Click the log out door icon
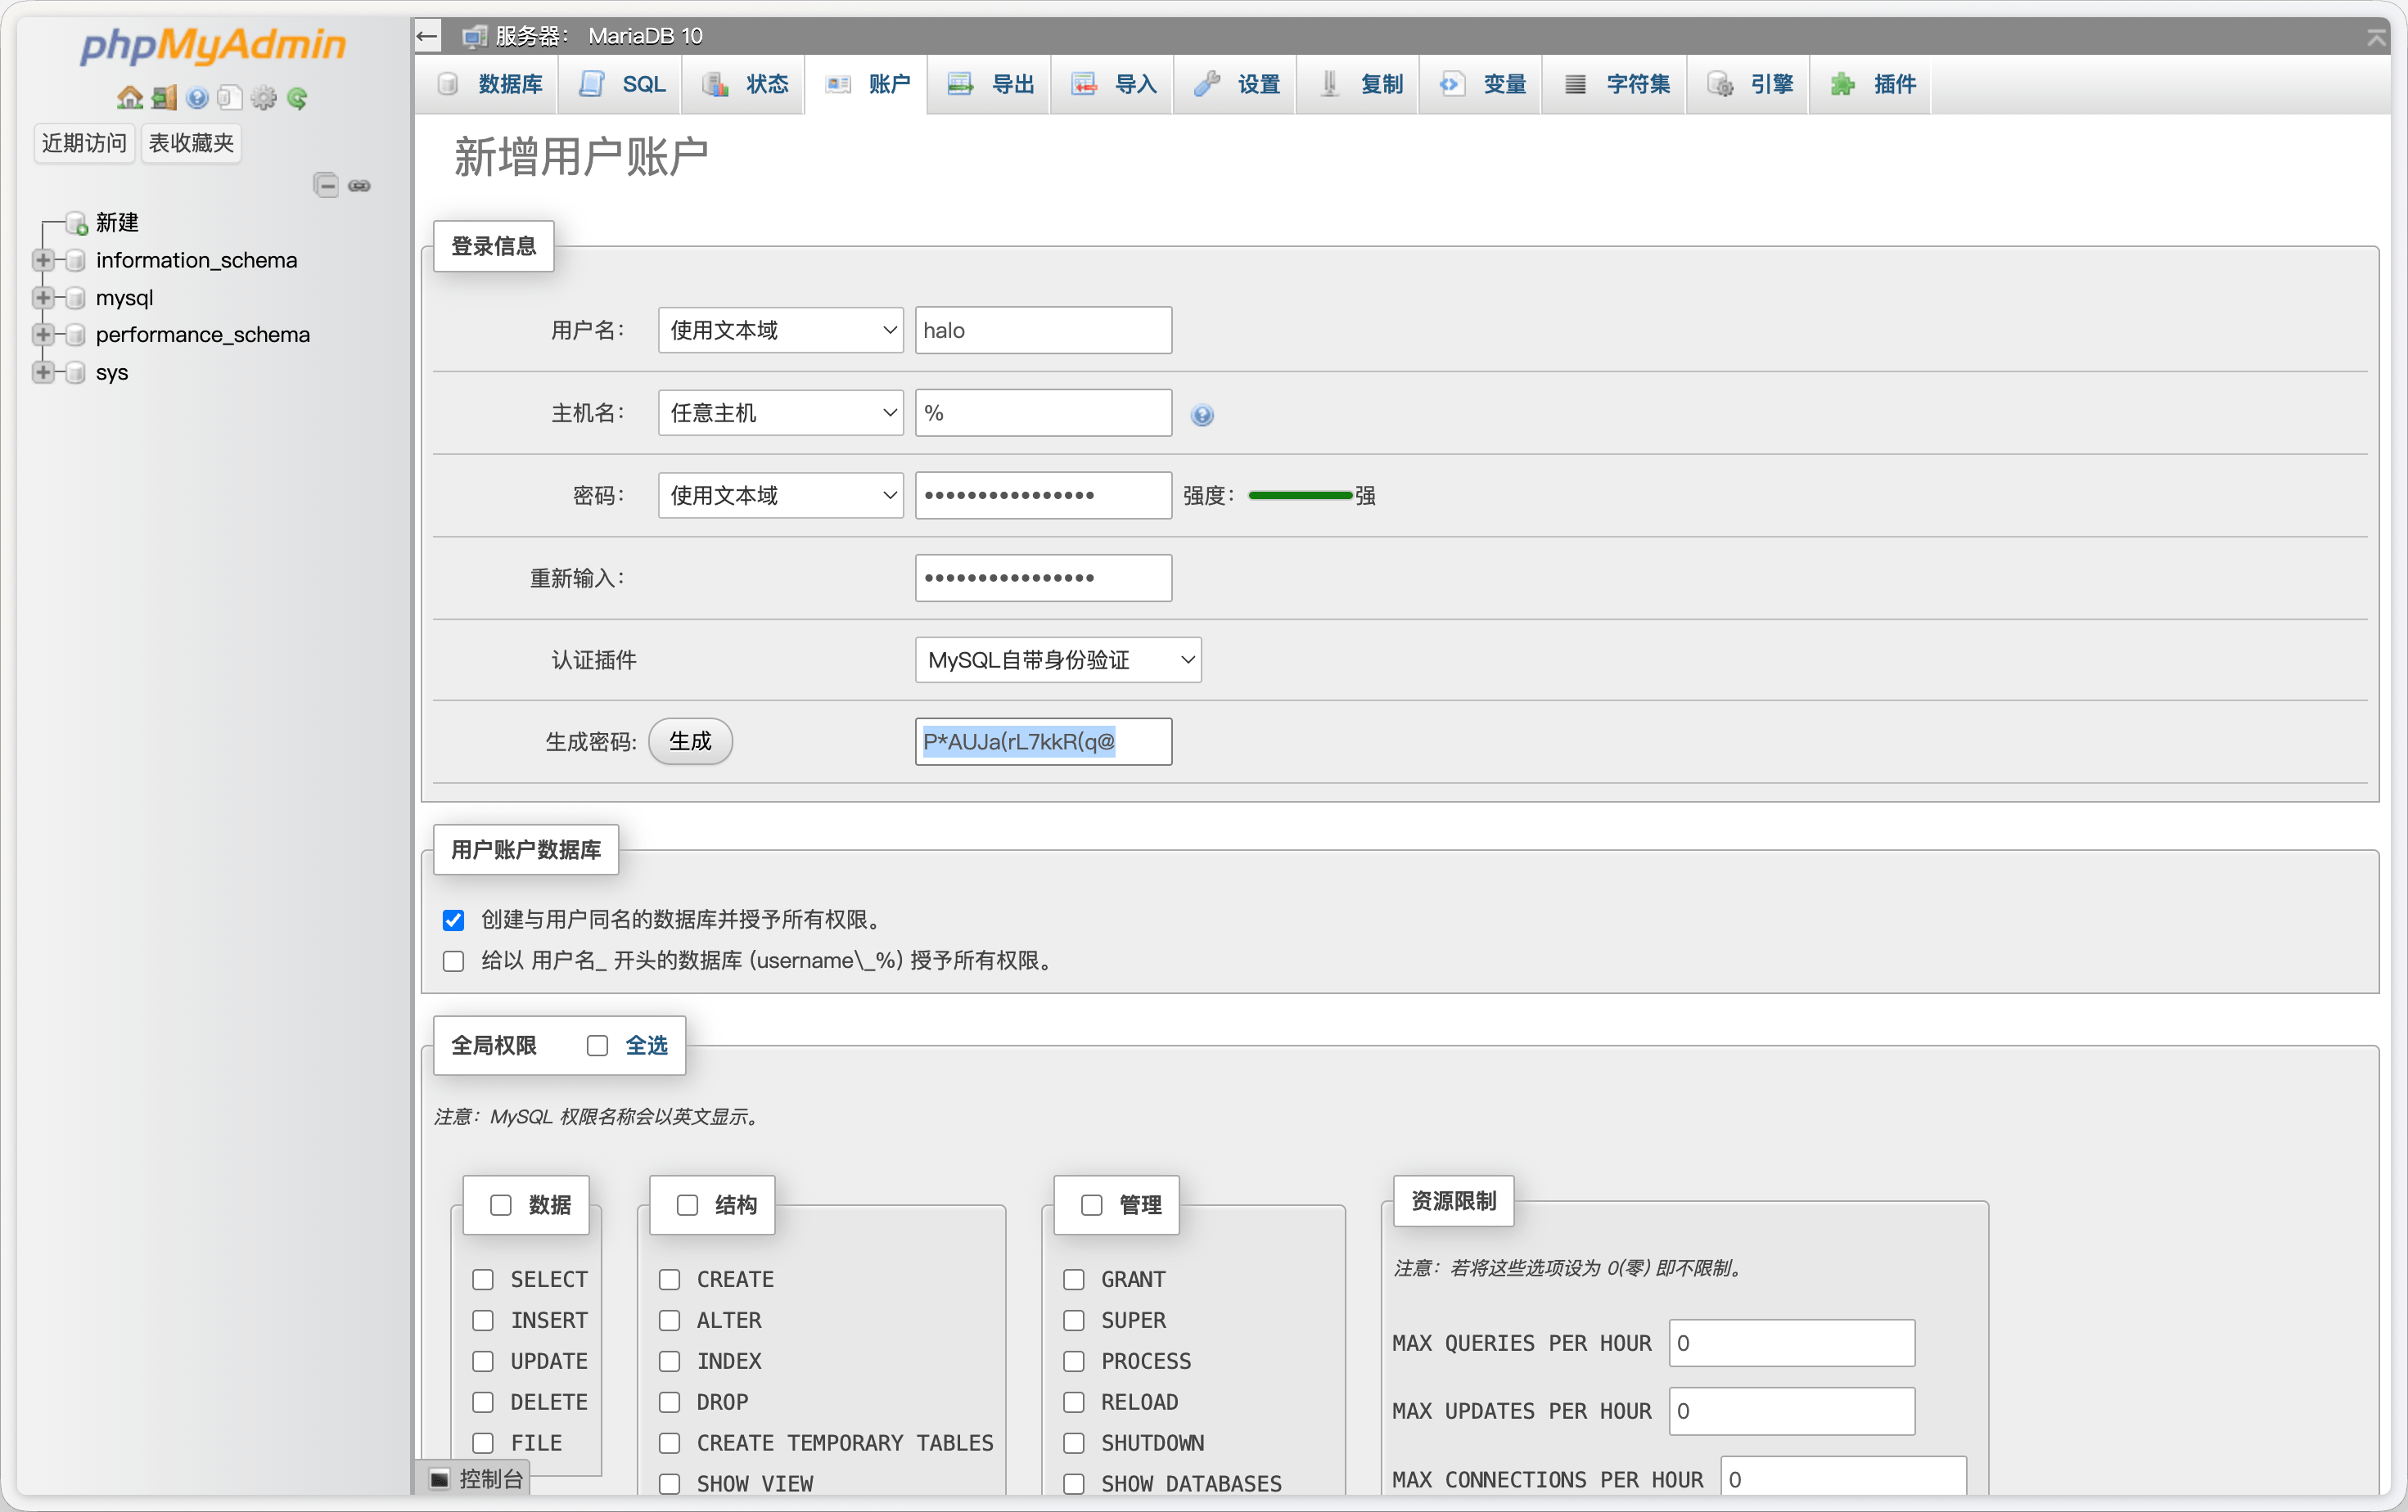 click(x=164, y=98)
